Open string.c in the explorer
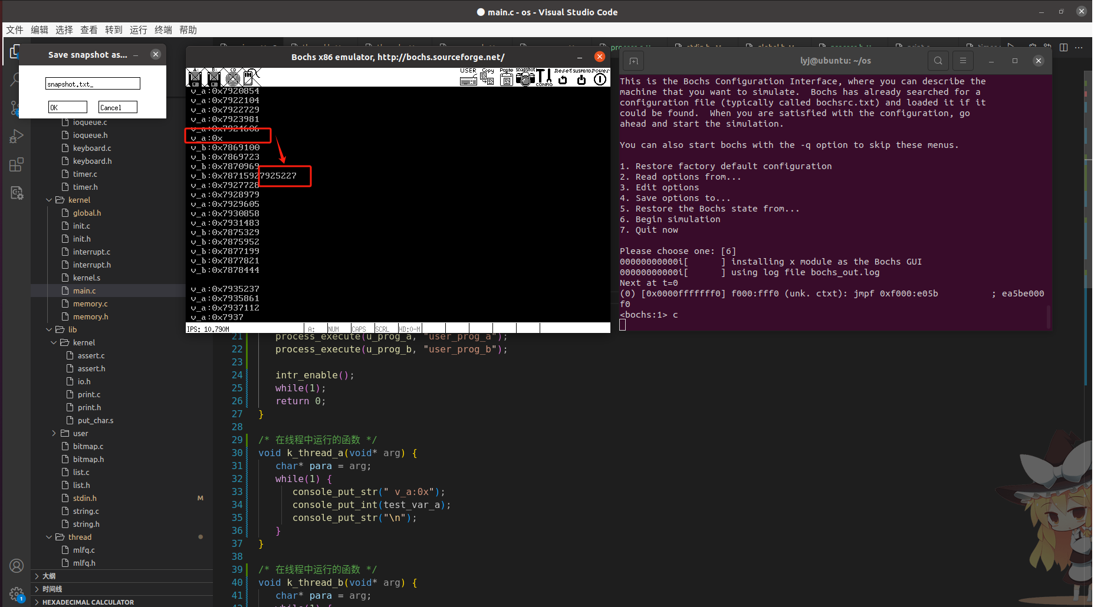Screen dimensions: 1094x607 86,511
